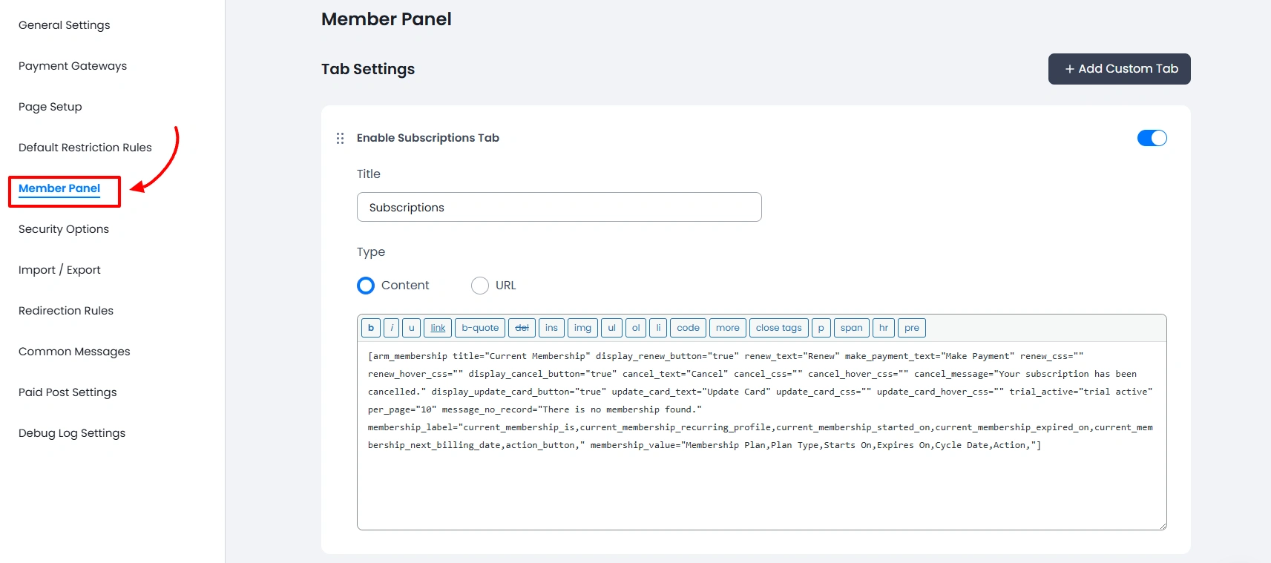Insert an image using the img icon
Viewport: 1271px width, 563px height.
tap(582, 327)
